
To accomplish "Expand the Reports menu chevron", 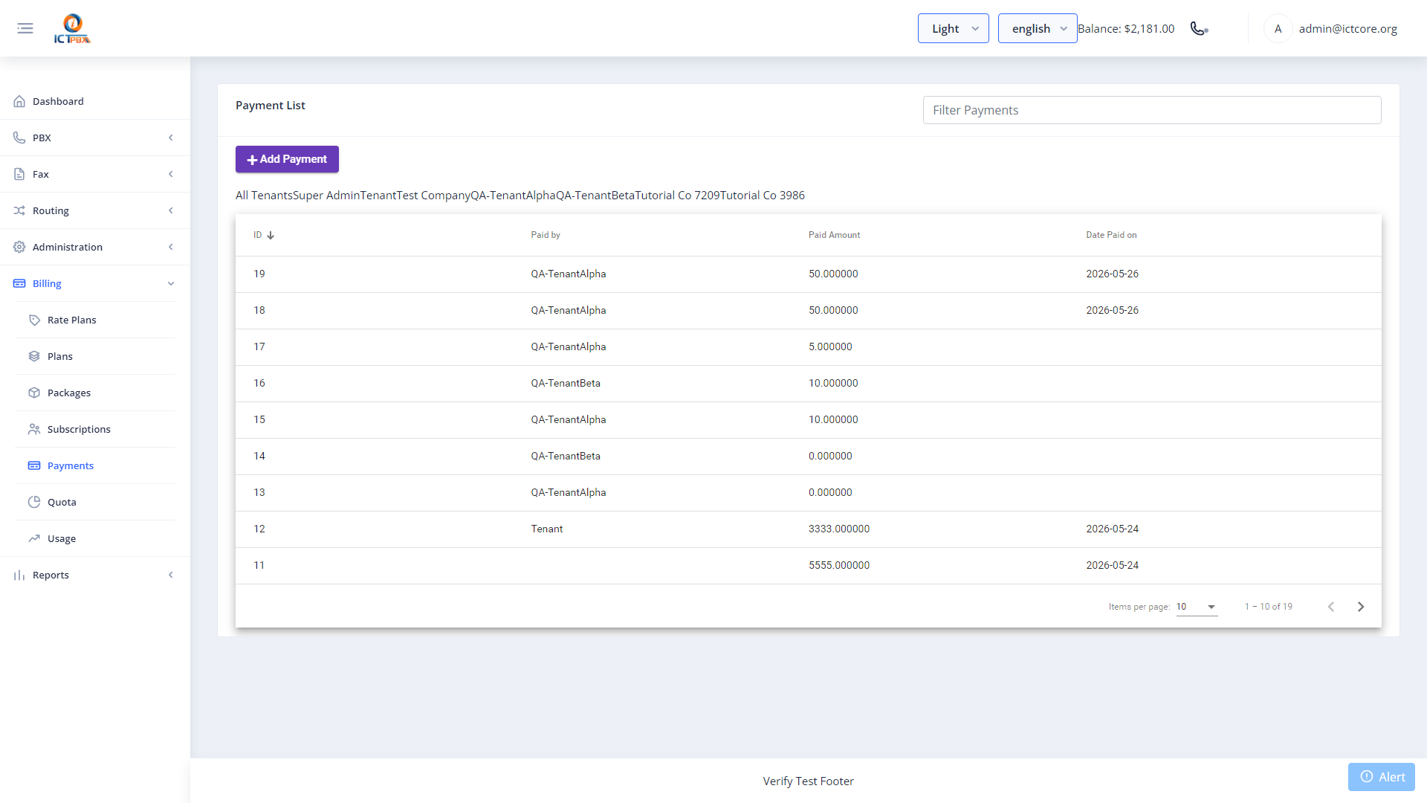I will click(x=171, y=575).
